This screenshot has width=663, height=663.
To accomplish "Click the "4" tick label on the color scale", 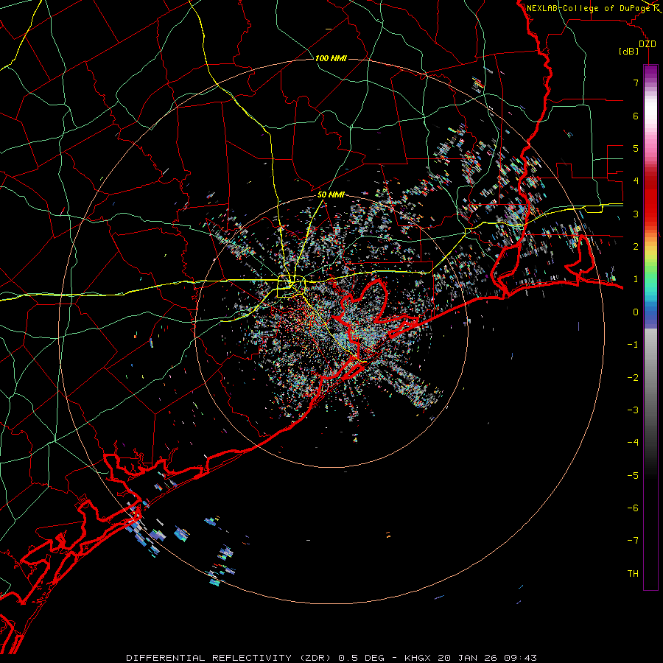I will coord(636,181).
